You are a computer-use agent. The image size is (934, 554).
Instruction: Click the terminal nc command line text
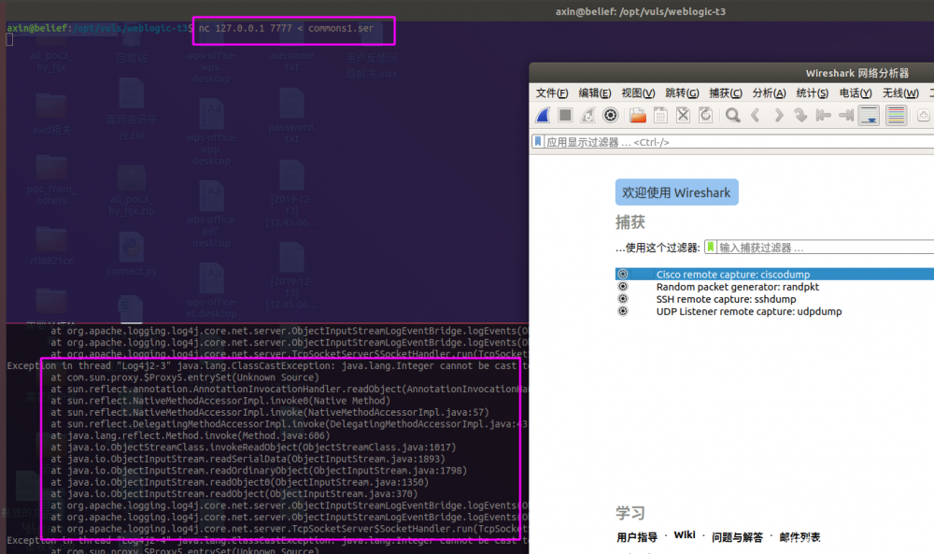pos(286,28)
